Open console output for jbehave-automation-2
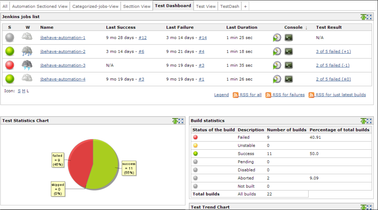Screen dimensions: 378x210 [x=289, y=51]
